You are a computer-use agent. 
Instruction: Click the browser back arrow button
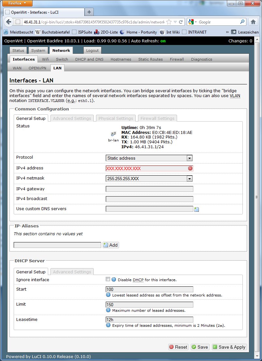8,22
